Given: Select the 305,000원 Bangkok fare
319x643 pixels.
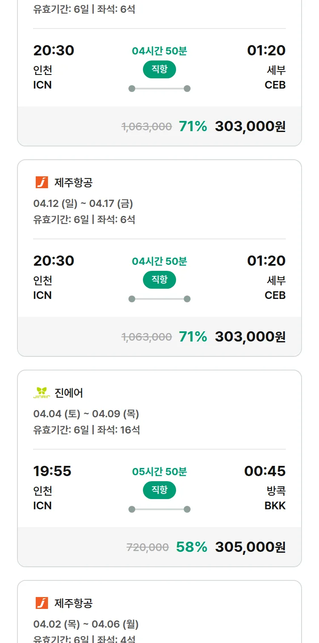Looking at the screenshot, I should pos(250,547).
